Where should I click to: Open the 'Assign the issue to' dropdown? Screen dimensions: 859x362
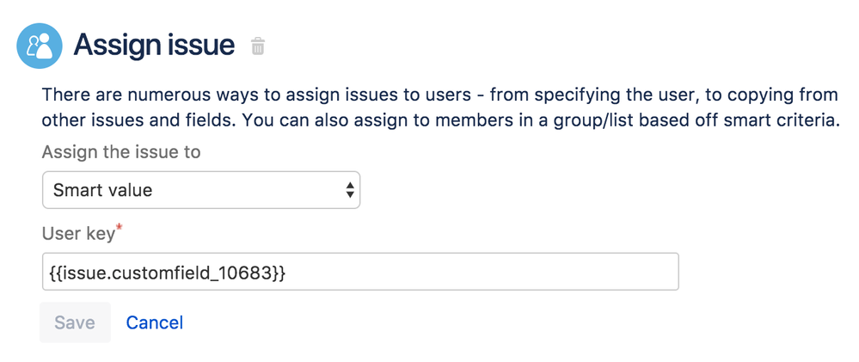[x=200, y=190]
